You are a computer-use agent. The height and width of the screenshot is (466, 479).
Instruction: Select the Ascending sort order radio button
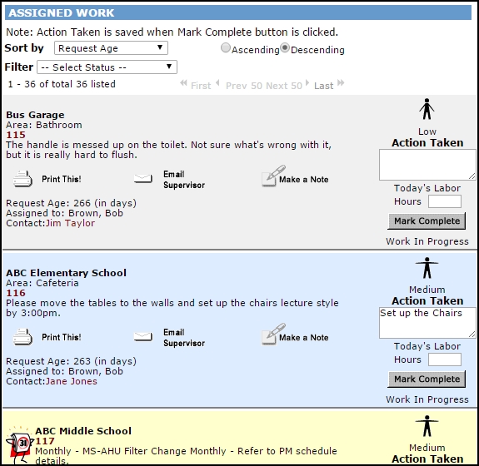click(x=226, y=47)
